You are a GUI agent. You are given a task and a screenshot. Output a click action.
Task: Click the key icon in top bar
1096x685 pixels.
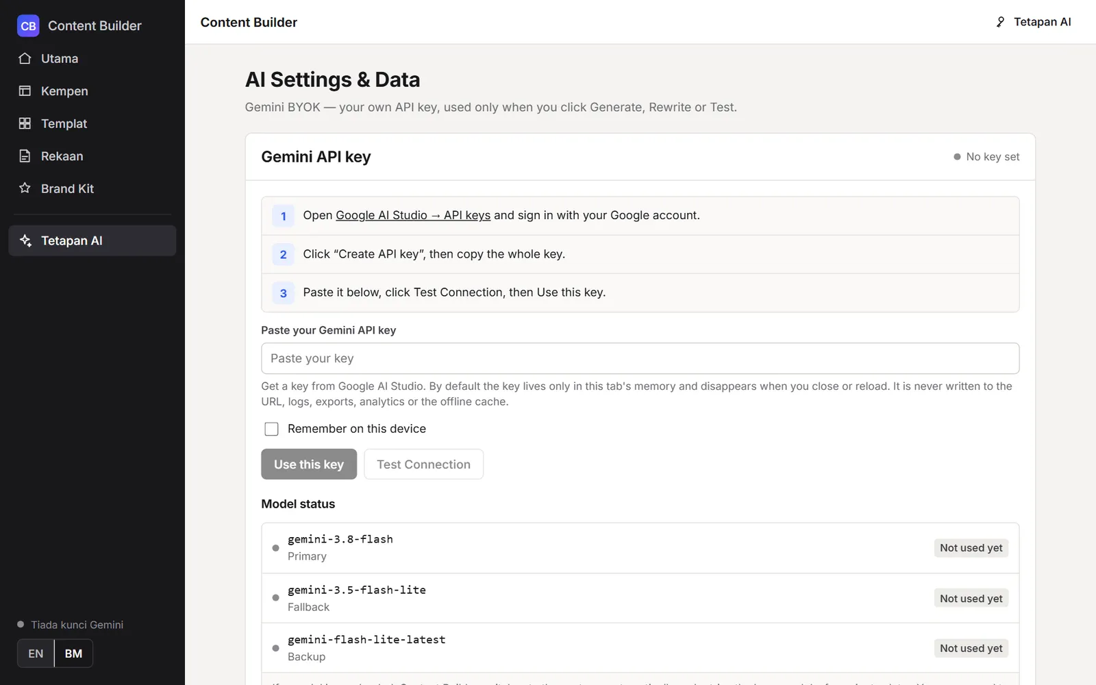pyautogui.click(x=1000, y=22)
